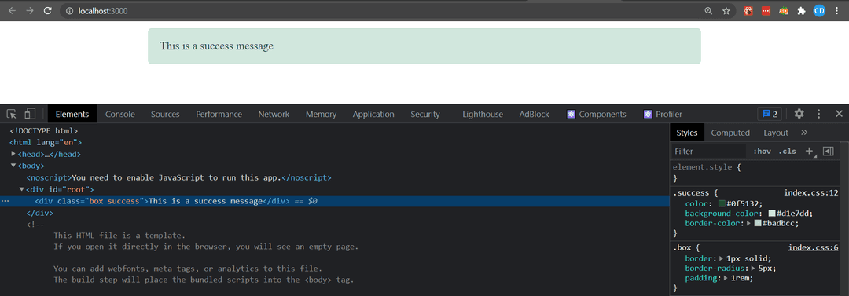Screen dimensions: 849x296
Task: Go back using the browser back arrow
Action: click(12, 11)
